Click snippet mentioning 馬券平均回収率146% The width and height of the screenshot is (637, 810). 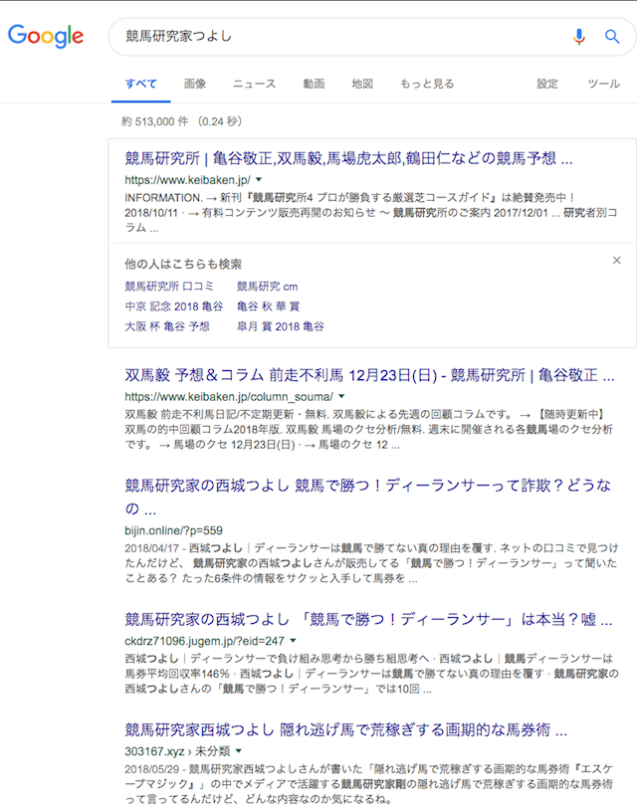coord(371,674)
